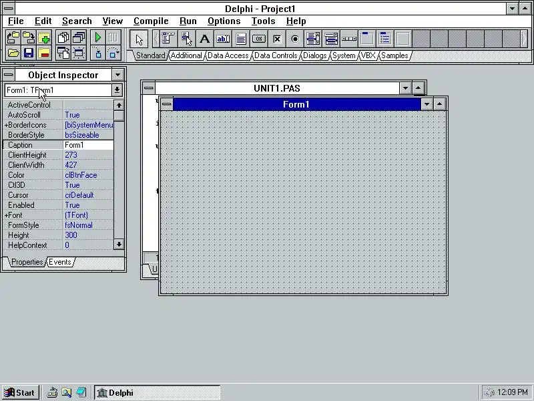Click the Open File folder icon

tap(13, 53)
